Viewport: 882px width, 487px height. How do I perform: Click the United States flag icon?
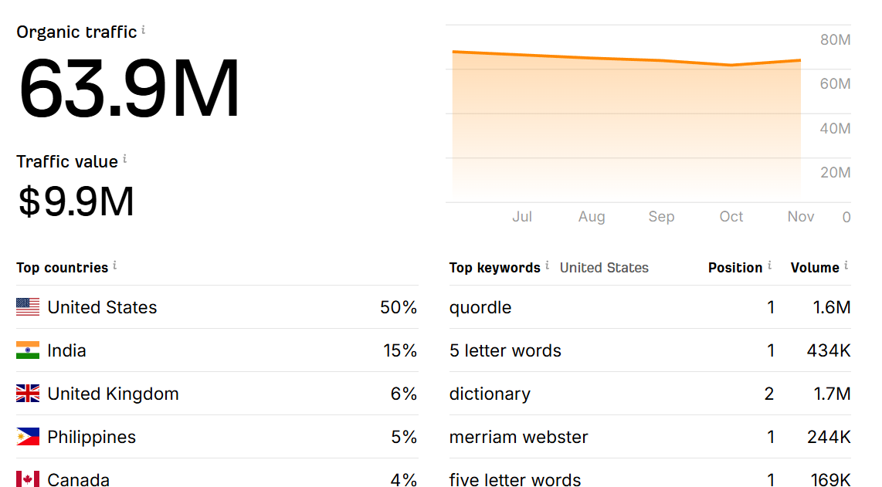click(x=28, y=307)
